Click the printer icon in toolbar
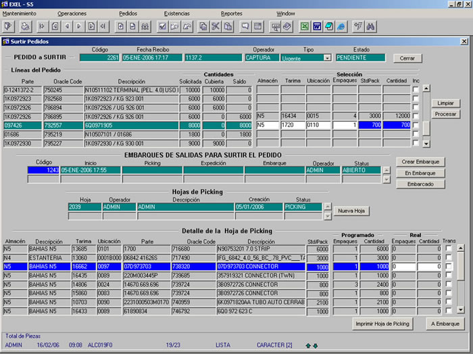 click(25, 26)
